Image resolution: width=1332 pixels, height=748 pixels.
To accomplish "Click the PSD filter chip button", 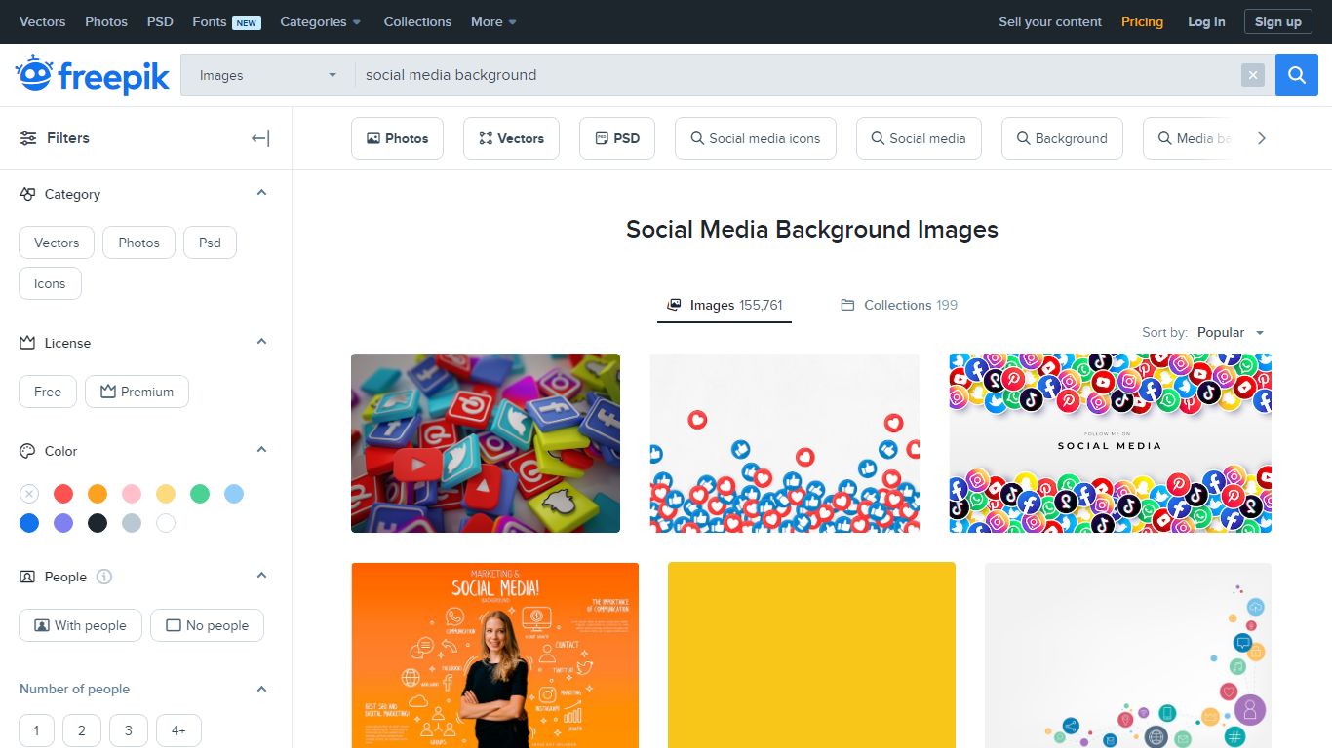I will pyautogui.click(x=617, y=138).
